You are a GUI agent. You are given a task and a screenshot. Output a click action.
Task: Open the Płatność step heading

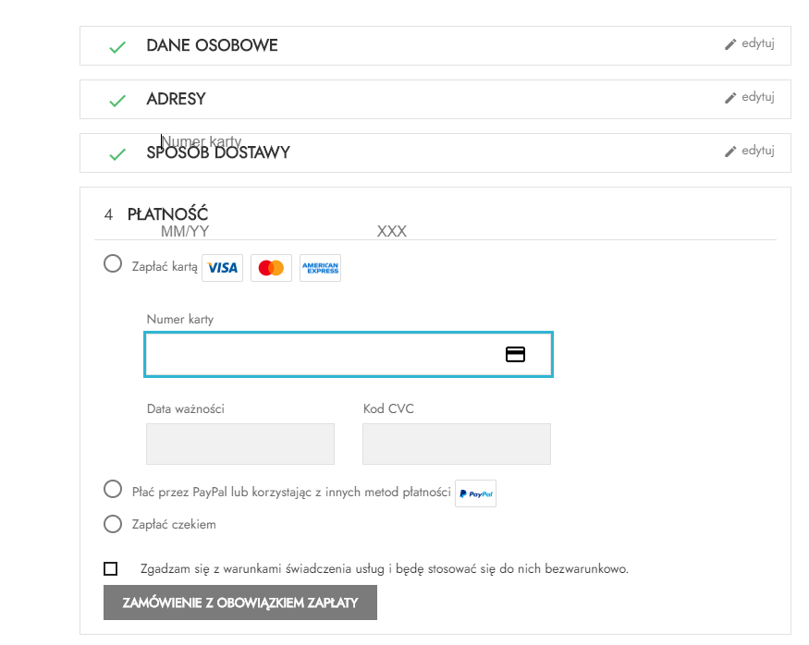tap(167, 214)
